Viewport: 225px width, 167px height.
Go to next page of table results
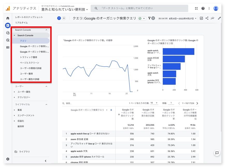(x=197, y=103)
